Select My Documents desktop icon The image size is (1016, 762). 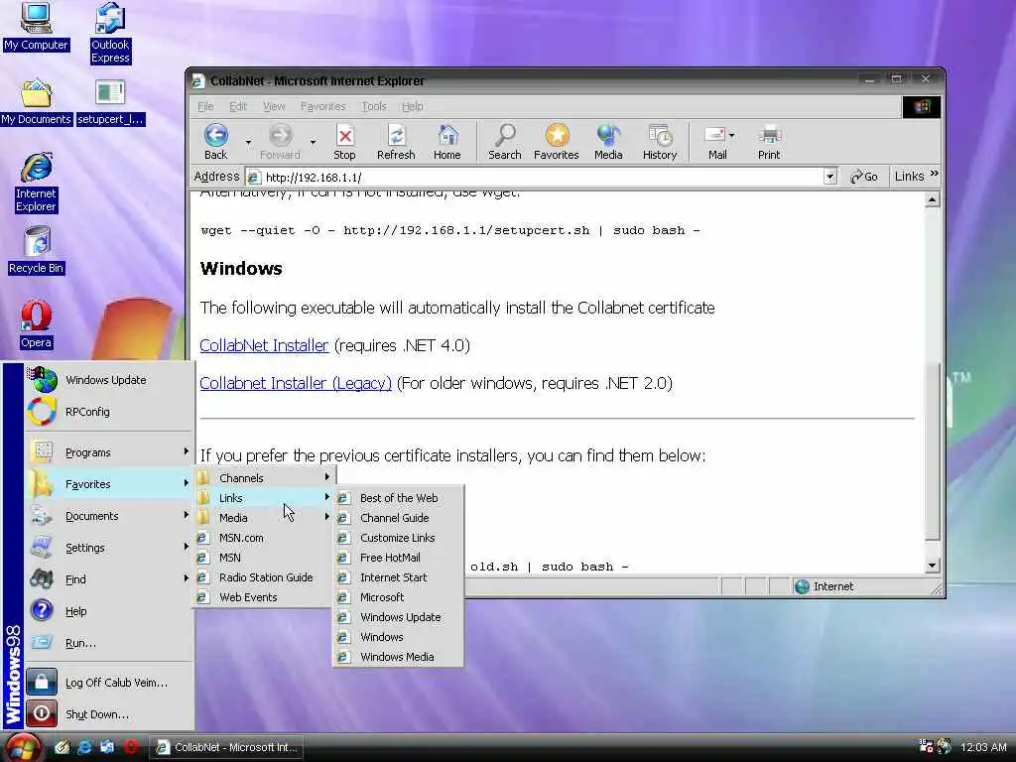click(36, 102)
